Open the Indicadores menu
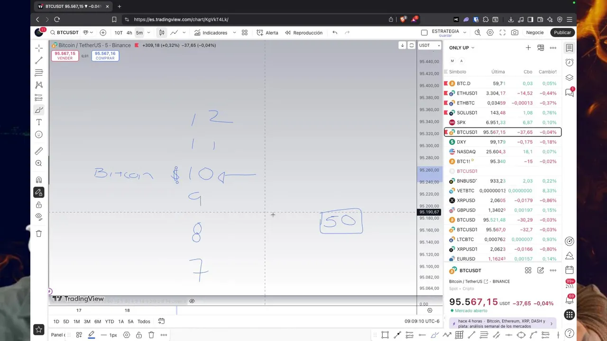 211,33
